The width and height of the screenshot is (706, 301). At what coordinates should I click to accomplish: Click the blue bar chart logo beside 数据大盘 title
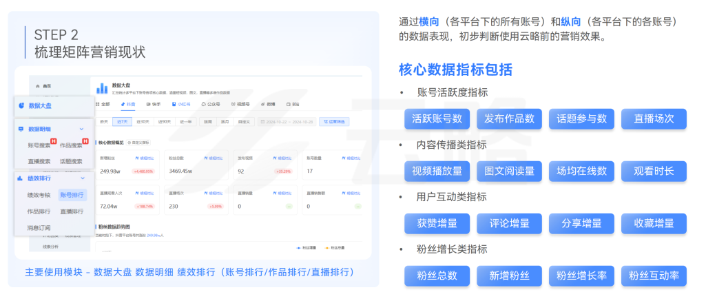(x=102, y=88)
